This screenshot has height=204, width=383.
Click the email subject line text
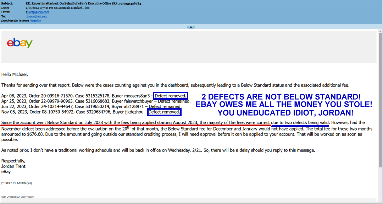(83, 4)
